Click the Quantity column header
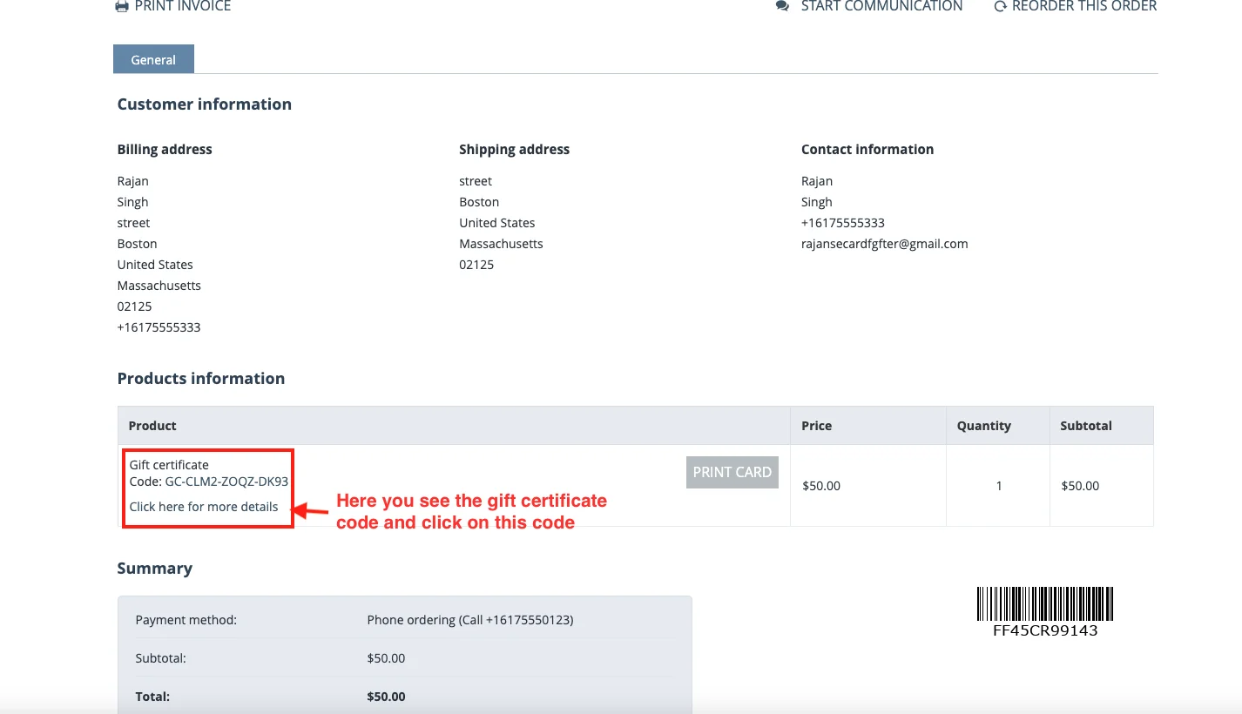Screen dimensions: 1242x714 [x=983, y=426]
